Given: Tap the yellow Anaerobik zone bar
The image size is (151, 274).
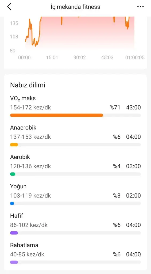Looking at the screenshot, I should [14, 144].
